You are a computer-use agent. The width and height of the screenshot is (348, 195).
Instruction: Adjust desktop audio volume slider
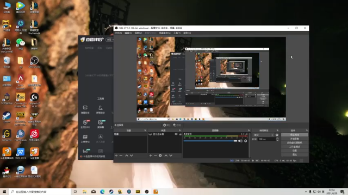[x=210, y=141]
